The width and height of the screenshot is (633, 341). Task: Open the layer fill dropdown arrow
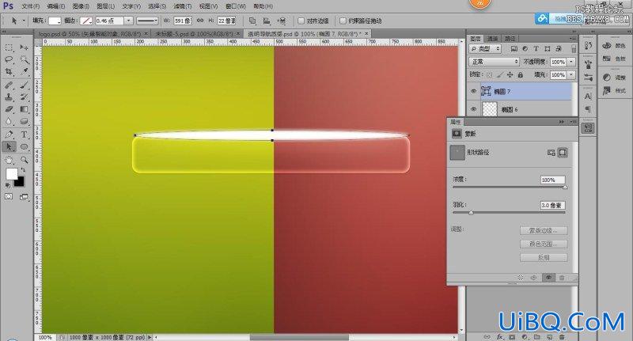[x=571, y=74]
